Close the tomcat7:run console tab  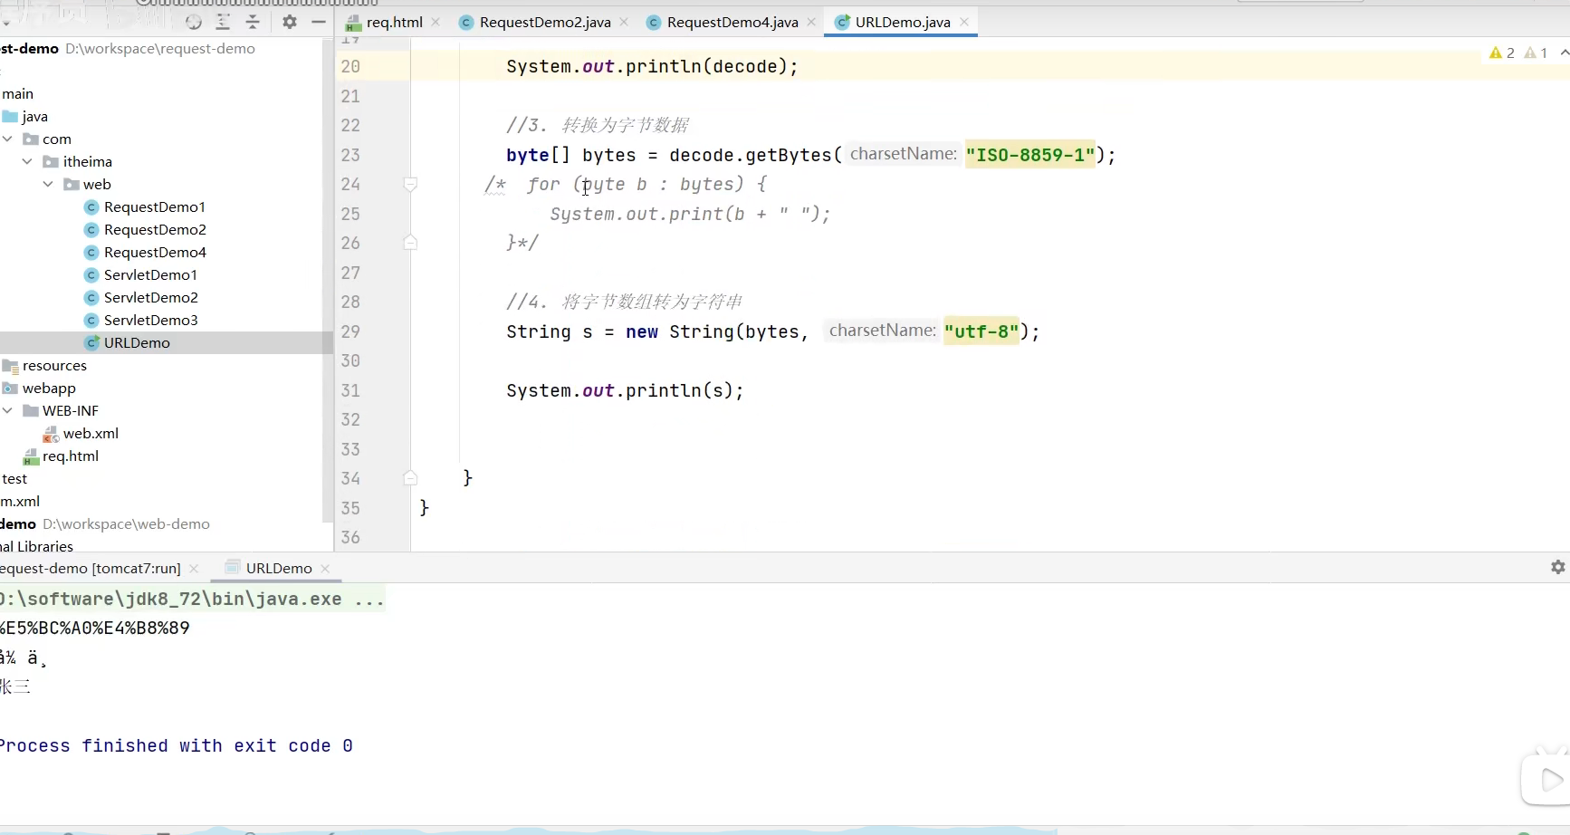tap(194, 569)
